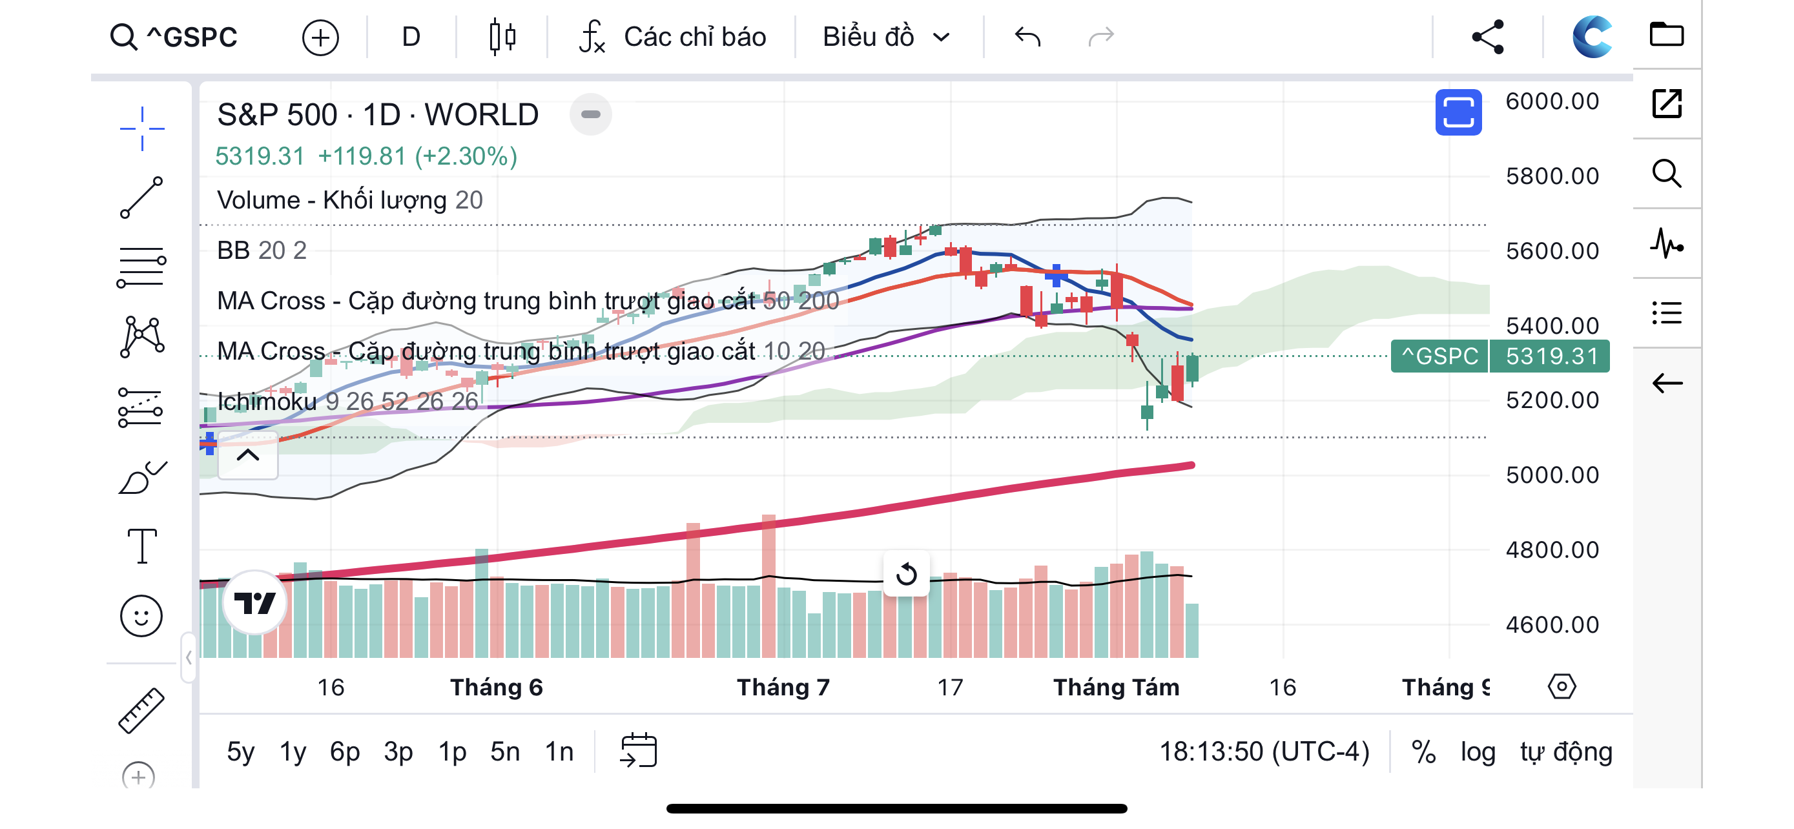Viewport: 1794px width, 829px height.
Task: Select 6p time range
Action: [x=345, y=752]
